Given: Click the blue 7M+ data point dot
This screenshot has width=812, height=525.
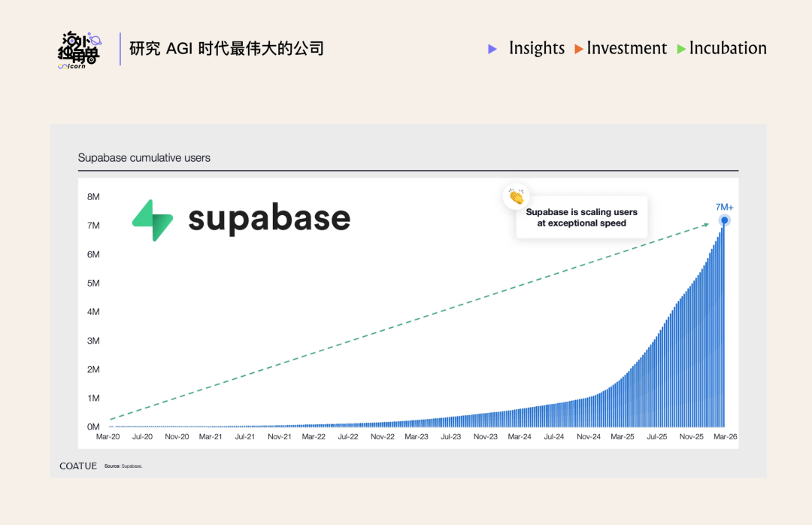Looking at the screenshot, I should coord(725,220).
